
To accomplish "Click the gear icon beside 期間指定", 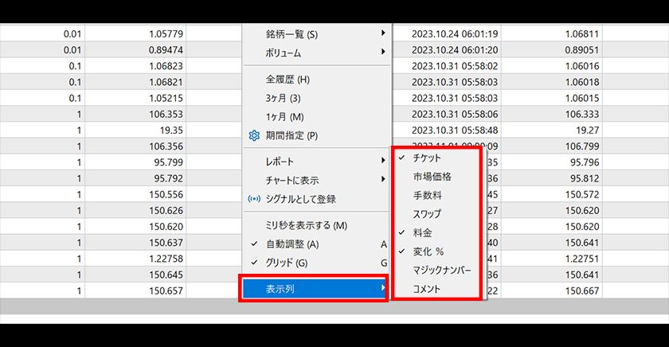I will 255,136.
